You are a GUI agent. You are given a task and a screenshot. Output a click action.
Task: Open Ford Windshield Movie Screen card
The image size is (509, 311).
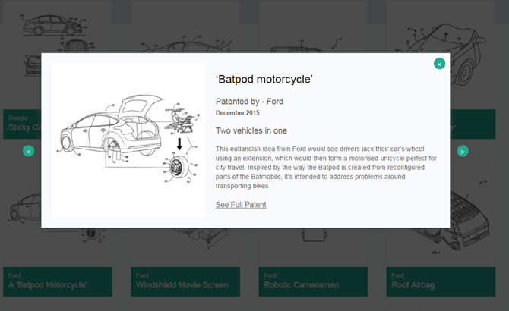coord(185,281)
